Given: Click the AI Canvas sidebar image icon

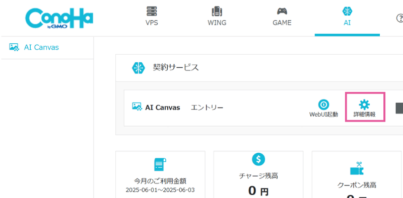Looking at the screenshot, I should coord(14,47).
